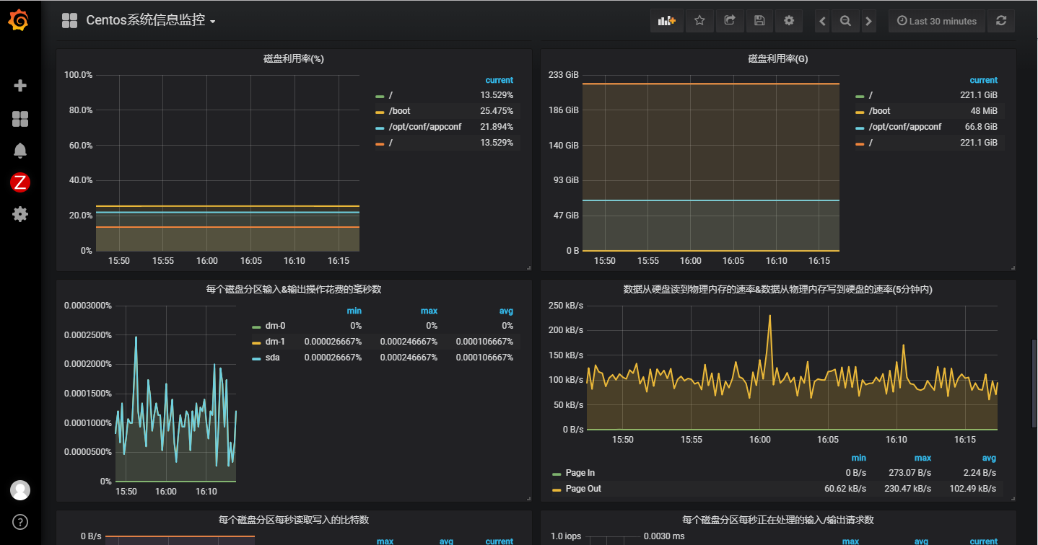Click the Add panel toolbar icon
The width and height of the screenshot is (1038, 545).
pyautogui.click(x=666, y=21)
